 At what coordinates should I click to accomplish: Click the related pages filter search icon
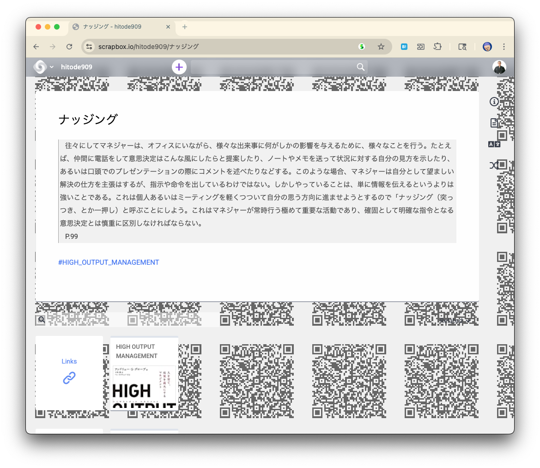[41, 320]
